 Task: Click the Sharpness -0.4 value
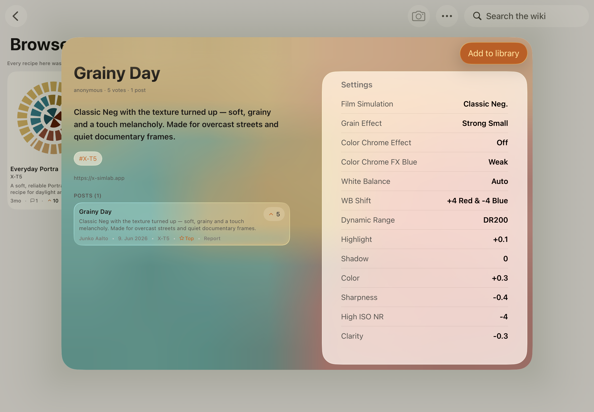coord(500,297)
